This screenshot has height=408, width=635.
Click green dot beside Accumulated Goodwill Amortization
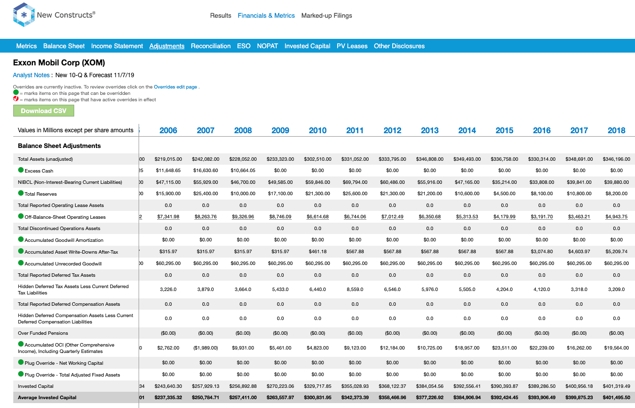click(21, 239)
